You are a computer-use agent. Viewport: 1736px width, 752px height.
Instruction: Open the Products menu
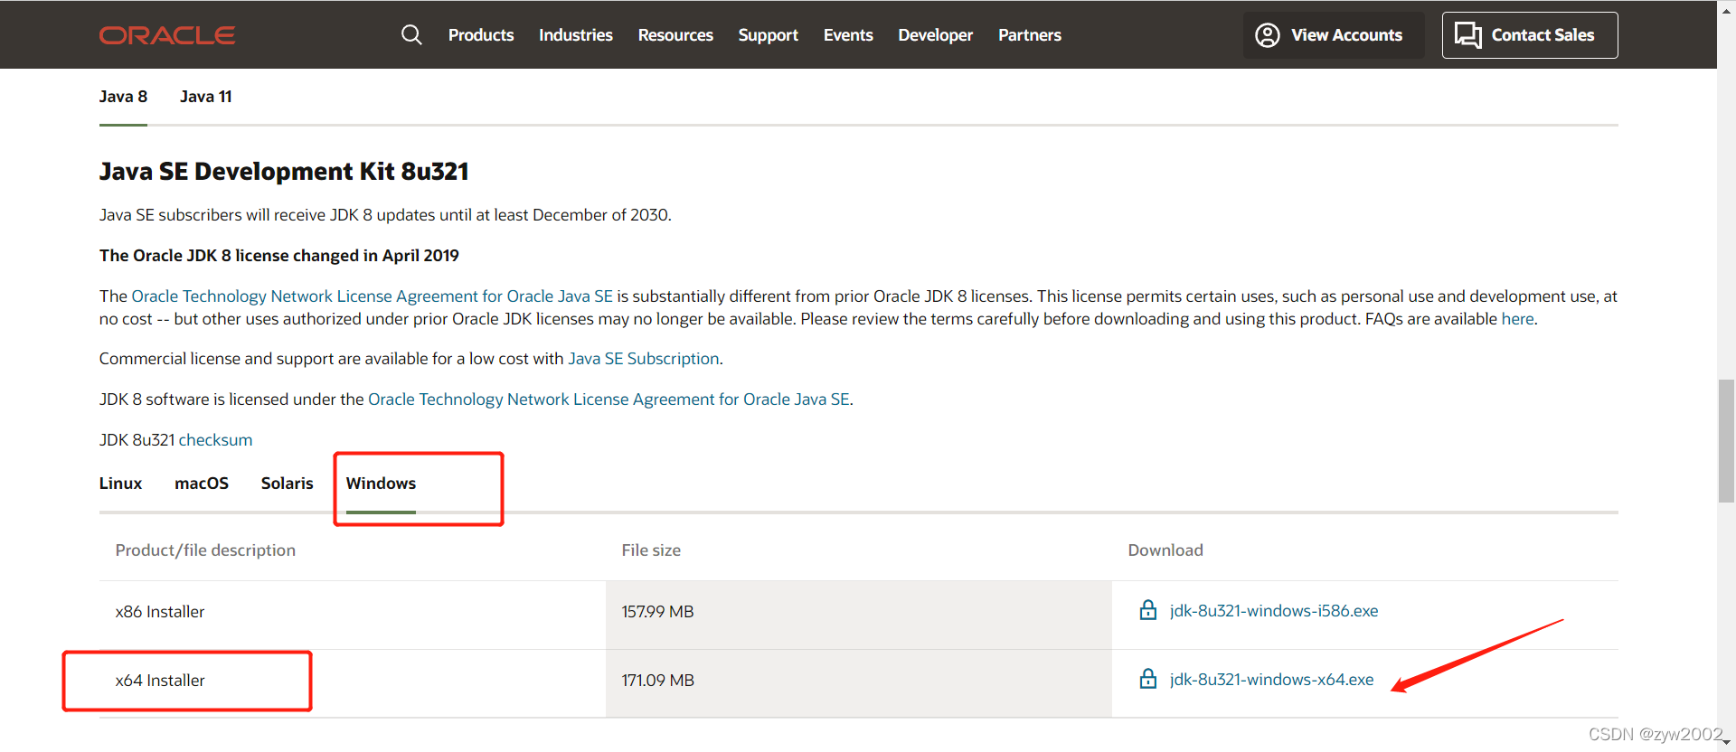481,35
